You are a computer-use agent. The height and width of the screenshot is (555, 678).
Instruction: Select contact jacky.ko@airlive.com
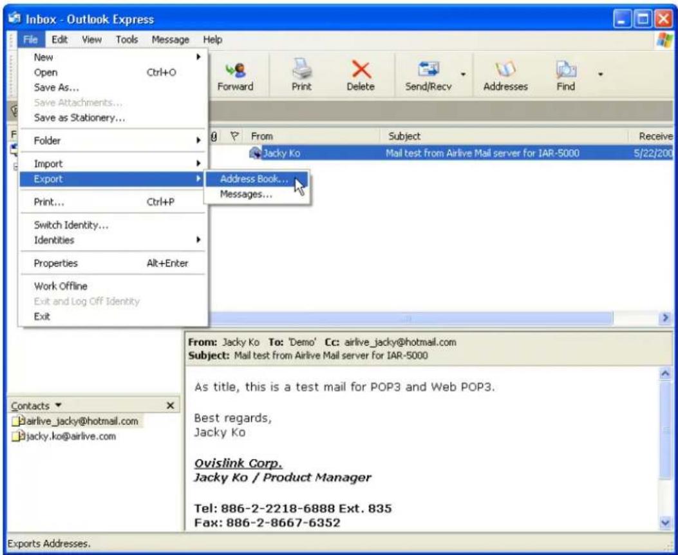65,436
